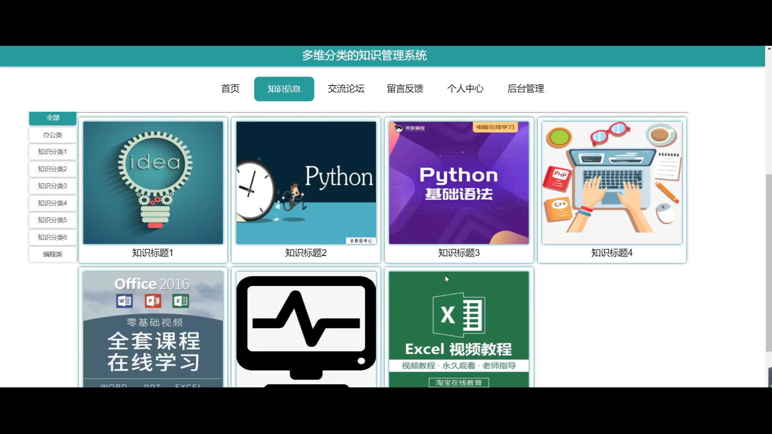Open the monitor heartbeat icon thumbnail
Viewport: 772px width, 434px height.
306,329
